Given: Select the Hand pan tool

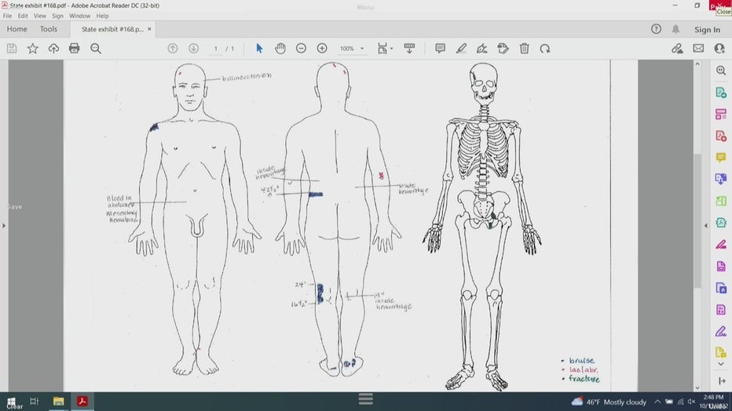Looking at the screenshot, I should coord(280,49).
